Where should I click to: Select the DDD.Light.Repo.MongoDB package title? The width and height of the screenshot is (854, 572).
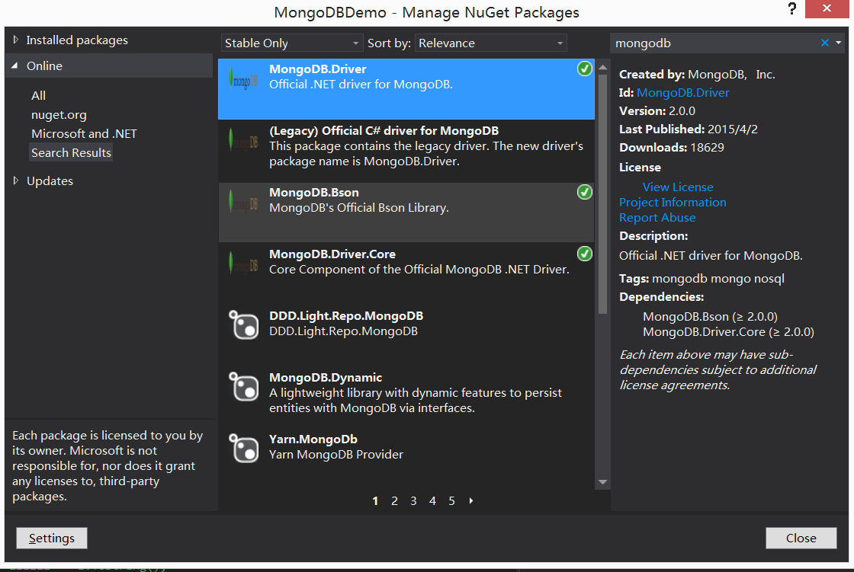pyautogui.click(x=346, y=316)
